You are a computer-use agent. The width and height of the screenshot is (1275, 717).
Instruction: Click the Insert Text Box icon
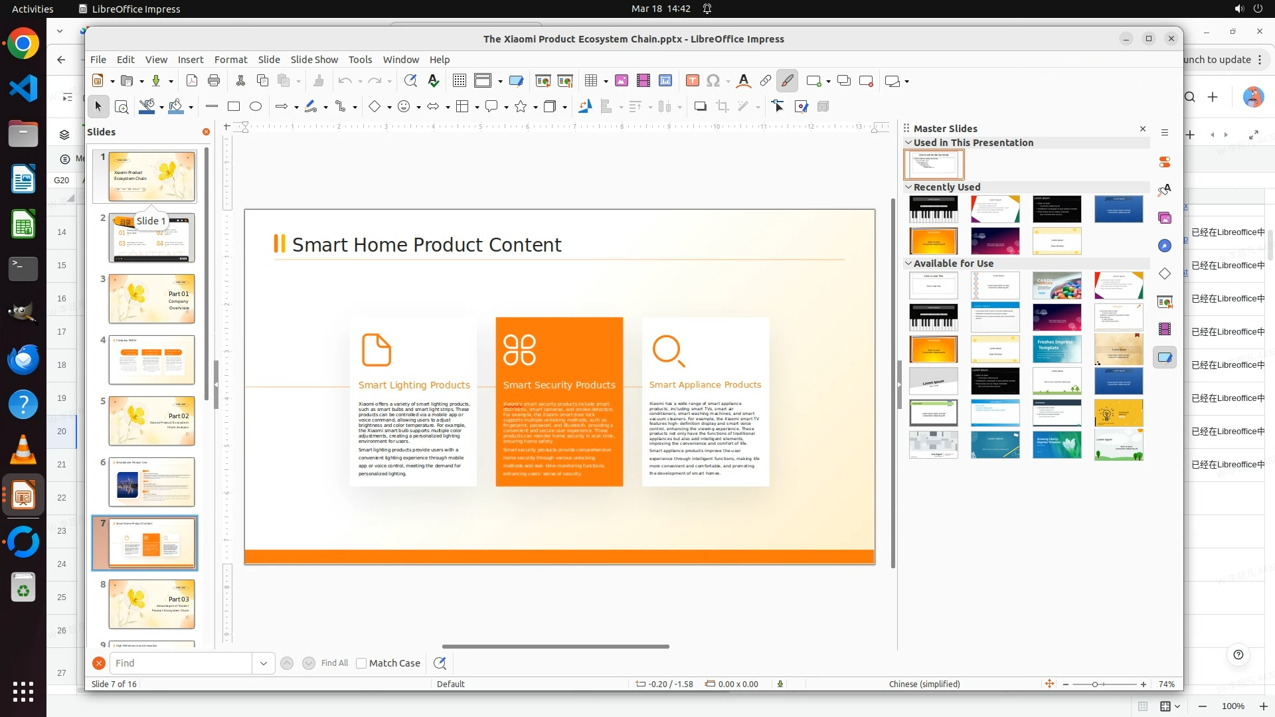(692, 80)
